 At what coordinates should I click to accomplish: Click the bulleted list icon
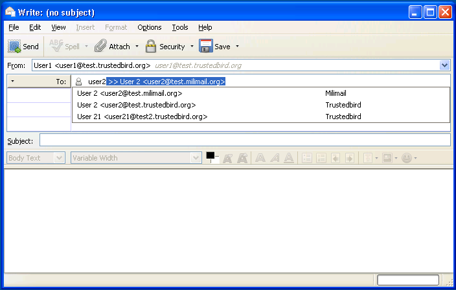pos(307,158)
